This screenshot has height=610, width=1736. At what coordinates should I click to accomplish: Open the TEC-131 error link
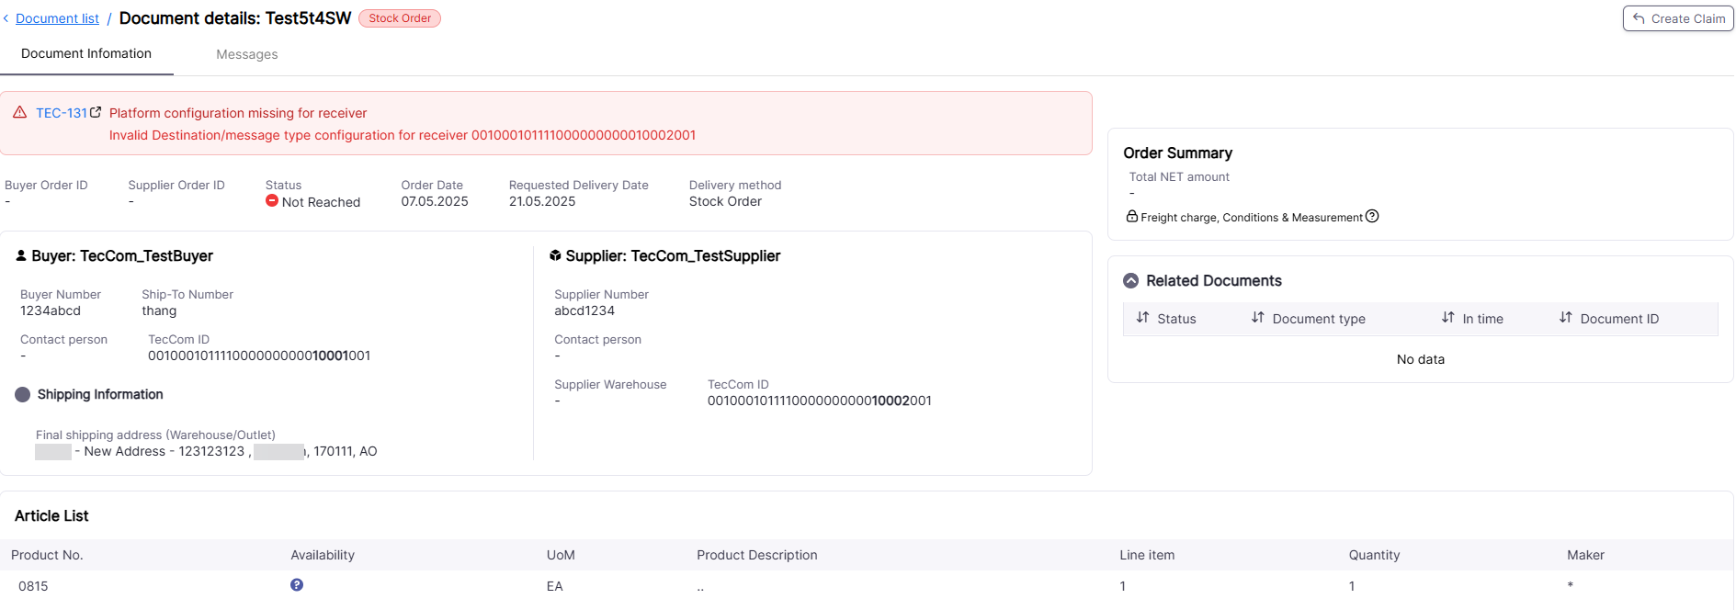tap(62, 112)
